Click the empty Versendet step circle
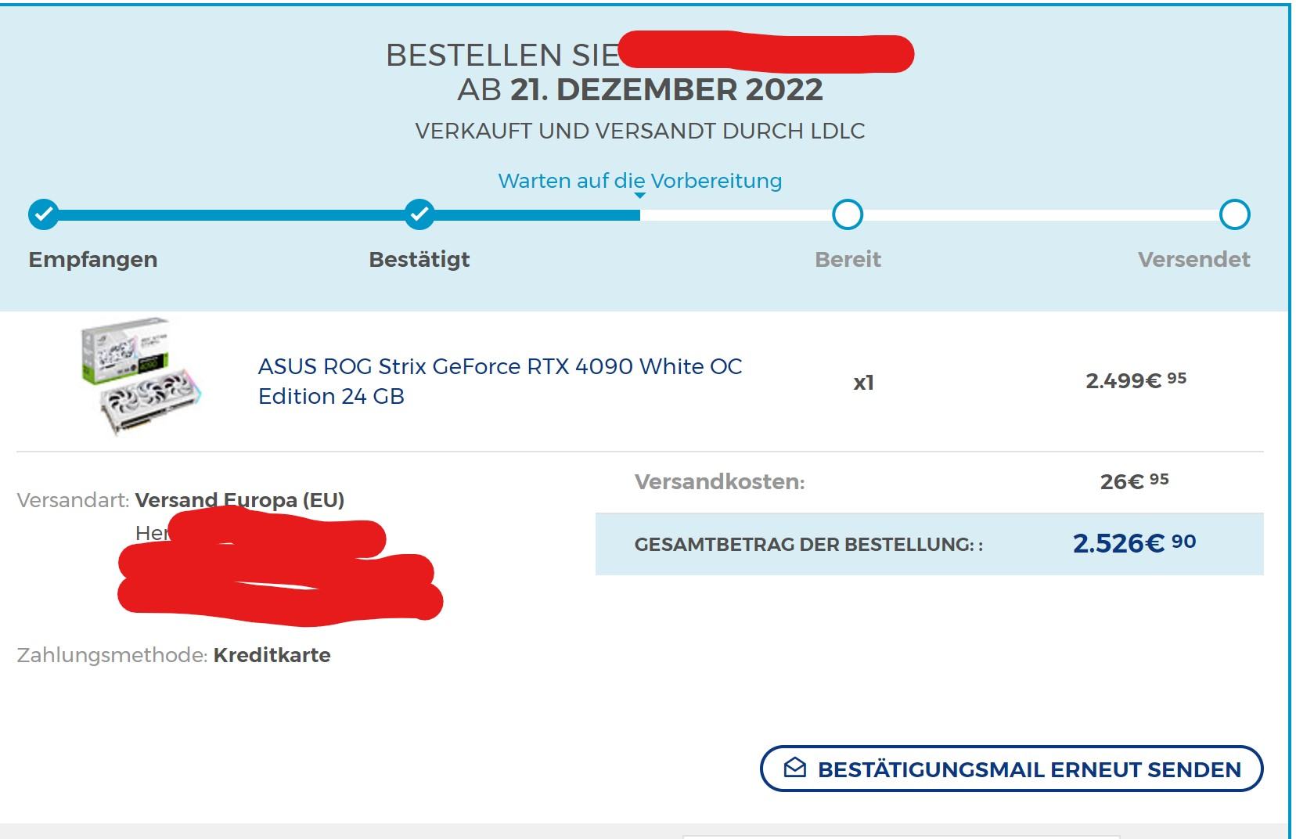Viewport: 1296px width, 839px height. point(1235,214)
